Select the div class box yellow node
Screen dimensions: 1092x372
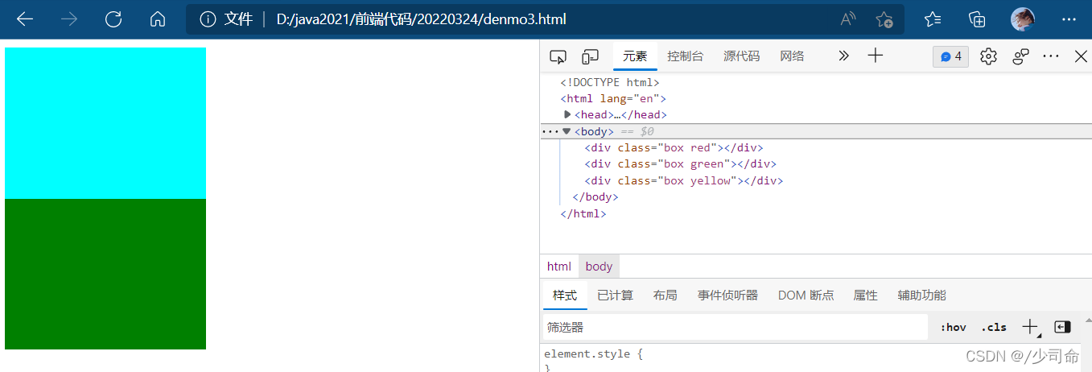click(x=683, y=180)
